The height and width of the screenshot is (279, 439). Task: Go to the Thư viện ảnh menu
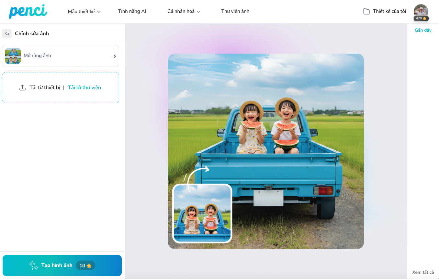pyautogui.click(x=235, y=11)
